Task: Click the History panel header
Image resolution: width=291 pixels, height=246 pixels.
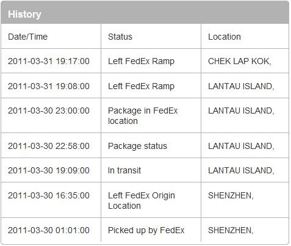Action: pyautogui.click(x=145, y=13)
